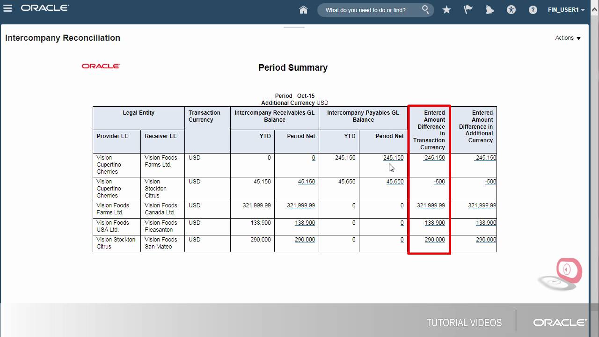Click the Period Summary report heading
599x337 pixels.
(x=293, y=67)
